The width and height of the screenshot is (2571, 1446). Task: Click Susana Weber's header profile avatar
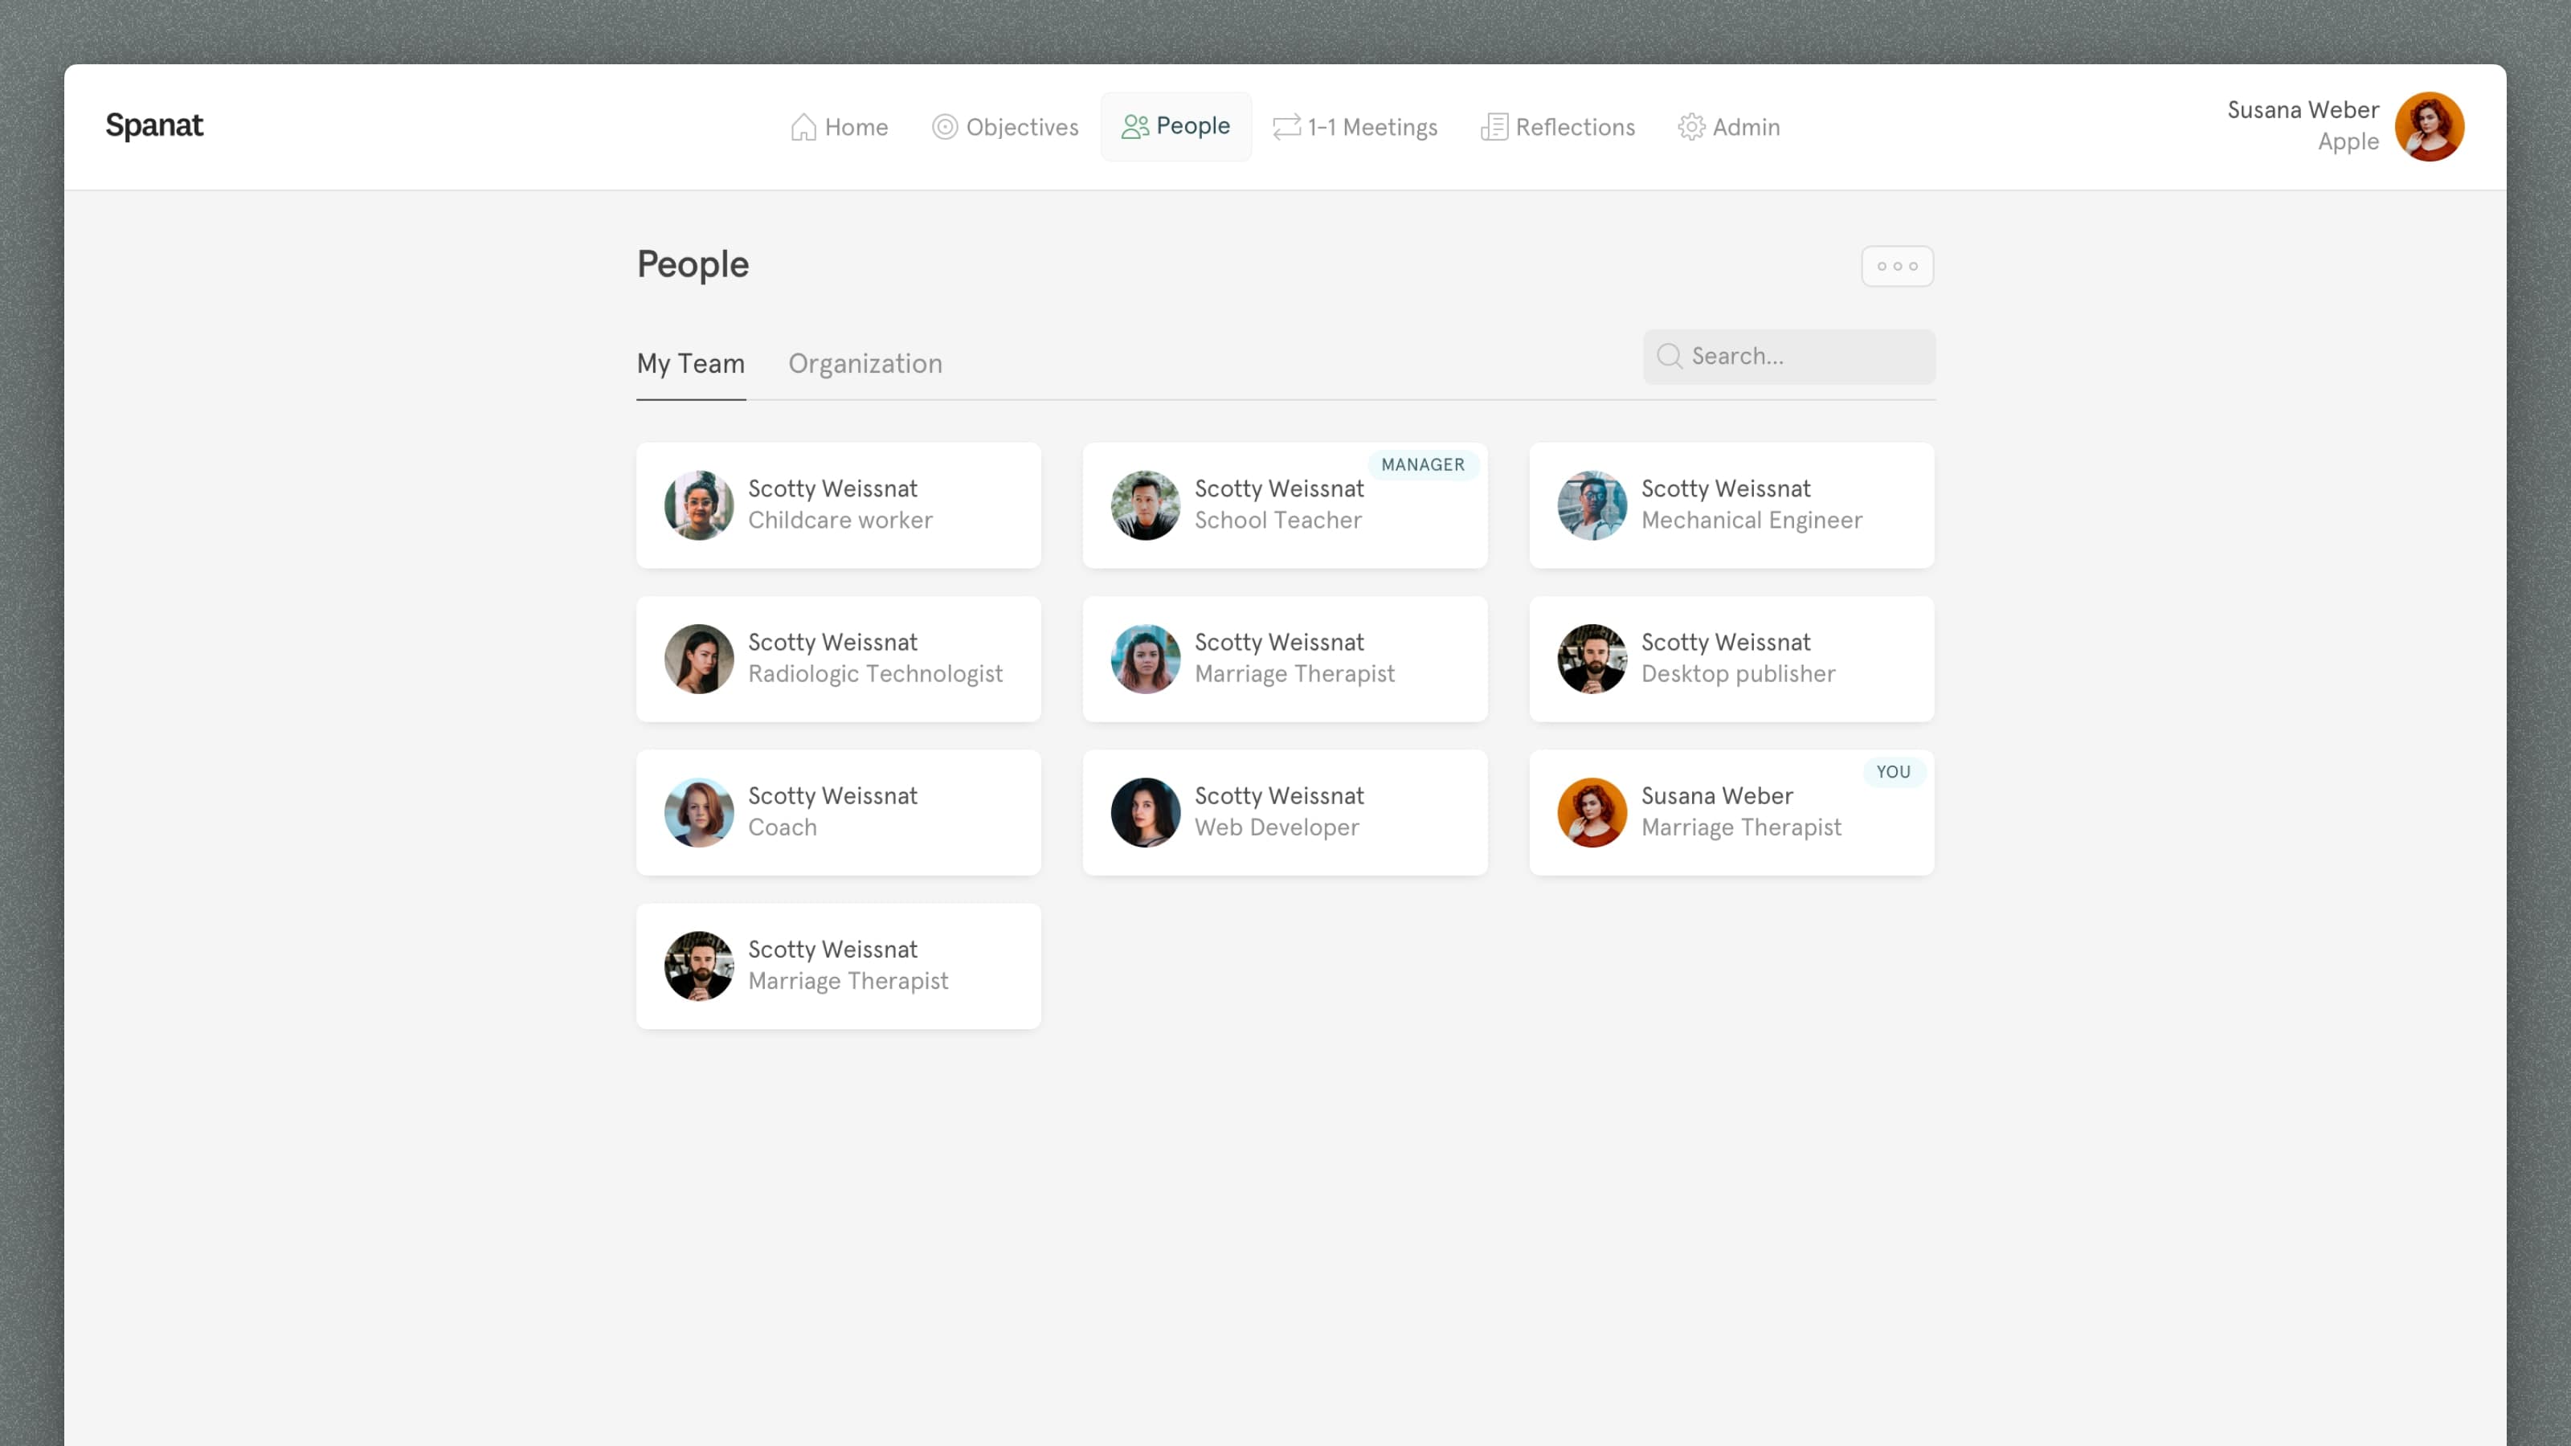click(x=2428, y=127)
